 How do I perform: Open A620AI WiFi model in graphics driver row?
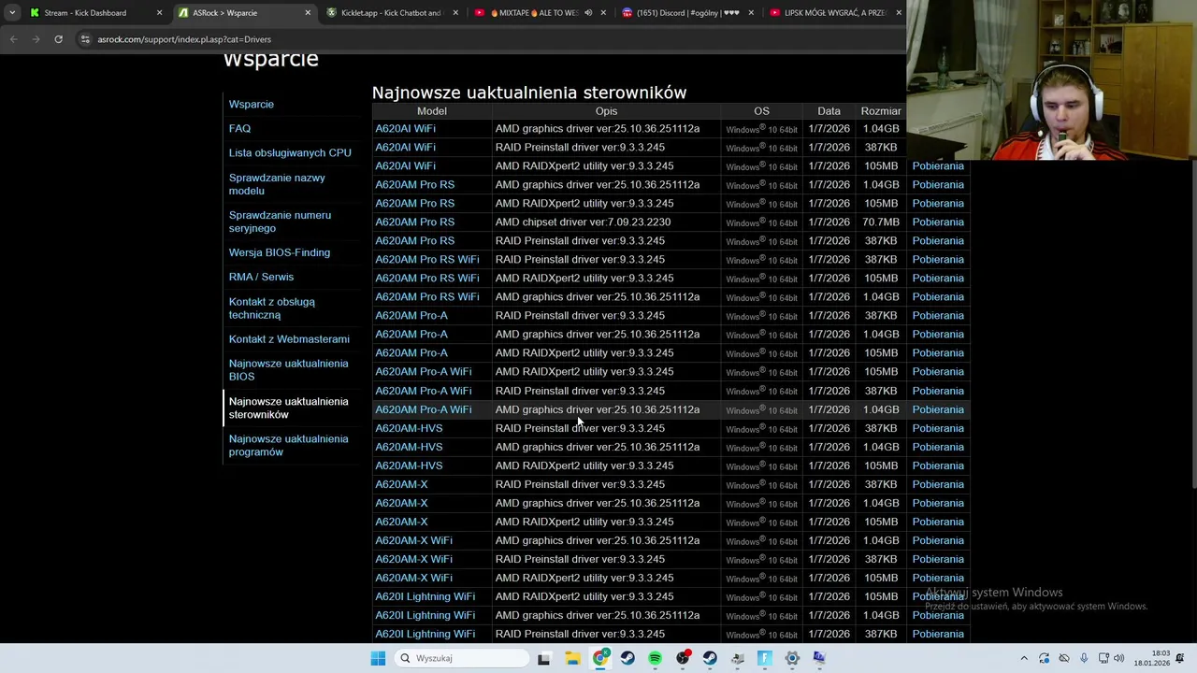[405, 128]
